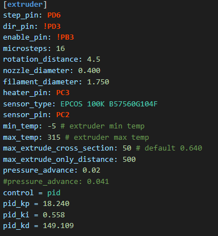Click max_extrude_only_distance value 500
This screenshot has height=236, width=218.
pos(129,160)
